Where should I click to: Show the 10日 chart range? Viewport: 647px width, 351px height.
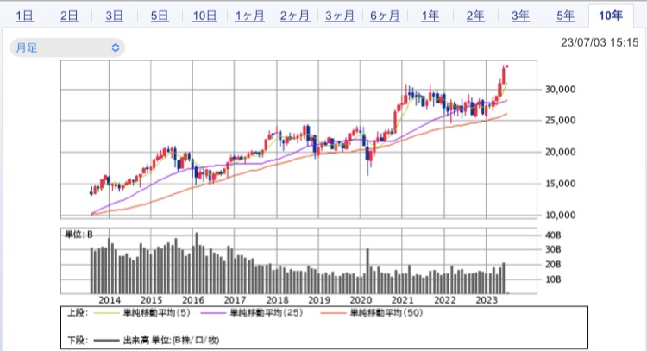(204, 16)
